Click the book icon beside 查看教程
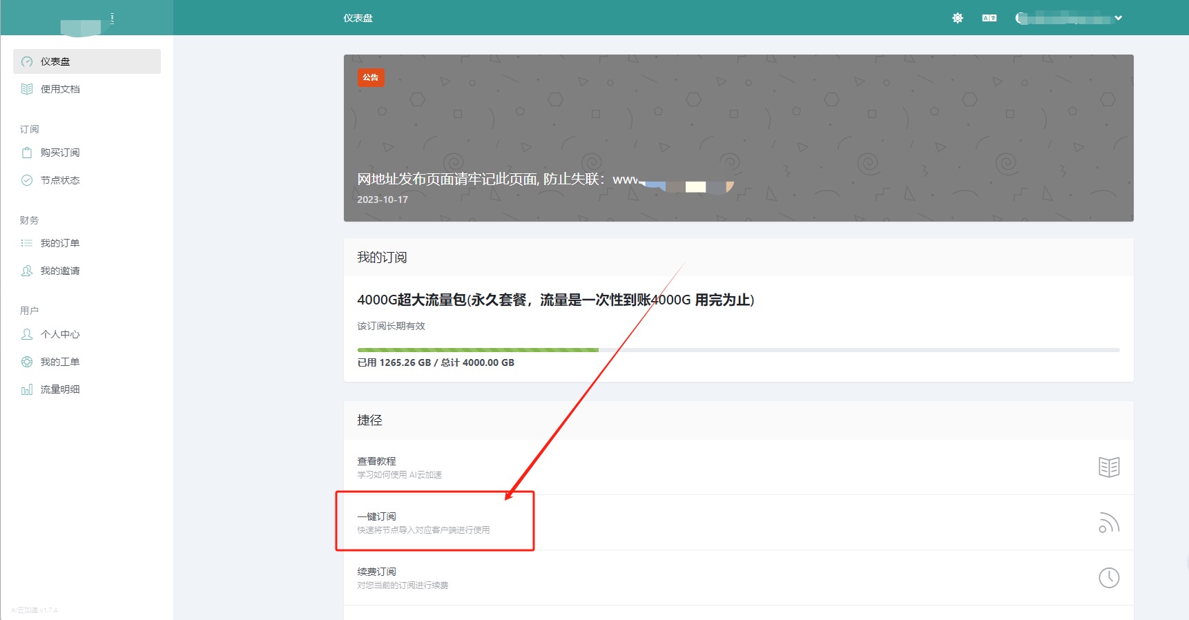This screenshot has height=620, width=1189. click(1109, 467)
